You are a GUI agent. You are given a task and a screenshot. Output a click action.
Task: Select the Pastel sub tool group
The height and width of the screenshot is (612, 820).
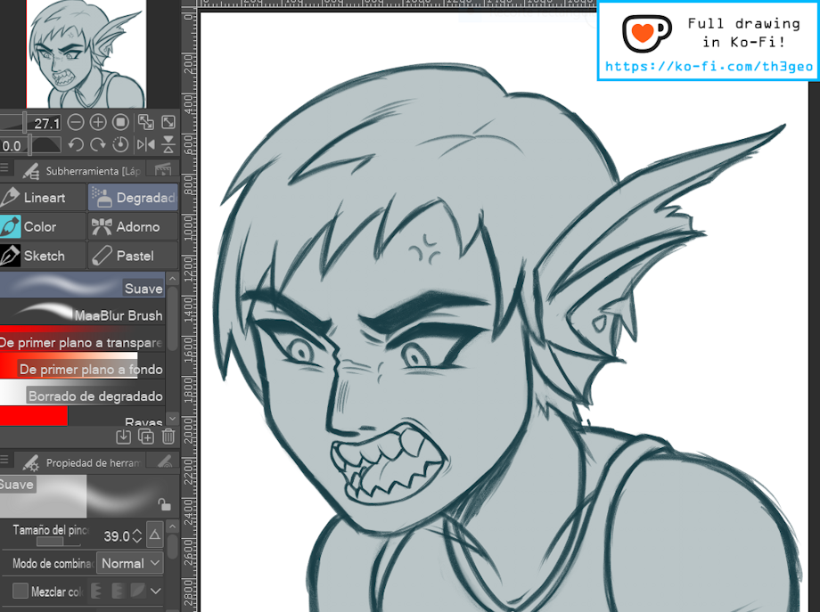[134, 256]
